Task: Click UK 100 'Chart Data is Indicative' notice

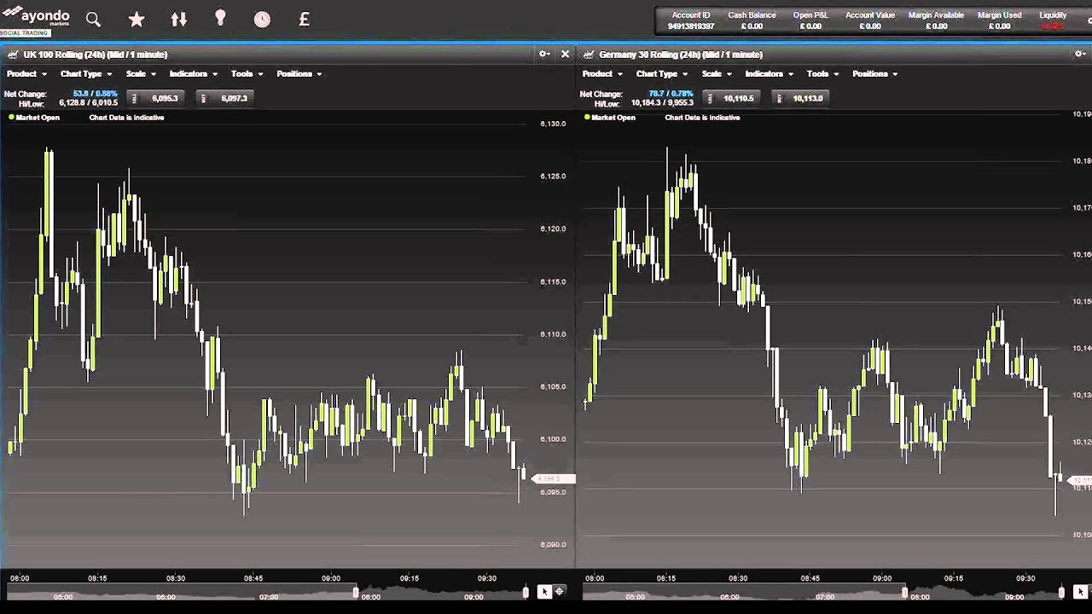Action: (x=126, y=118)
